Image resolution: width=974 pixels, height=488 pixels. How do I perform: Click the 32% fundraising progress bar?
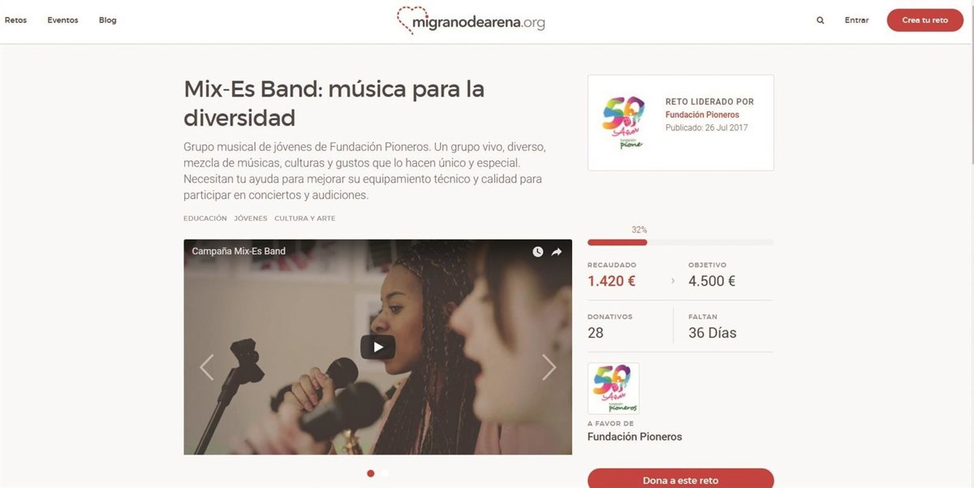680,242
